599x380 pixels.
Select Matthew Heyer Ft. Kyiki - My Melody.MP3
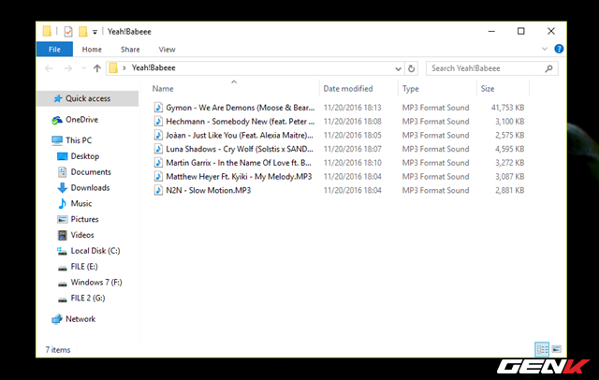point(239,177)
